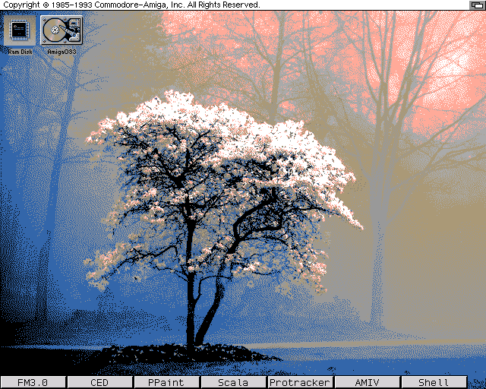Click the screen depth gadget in title bar
Screen dimensions: 486x389
pos(477,5)
